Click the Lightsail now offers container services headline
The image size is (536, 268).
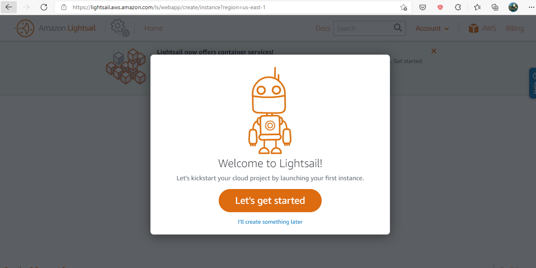tap(215, 52)
